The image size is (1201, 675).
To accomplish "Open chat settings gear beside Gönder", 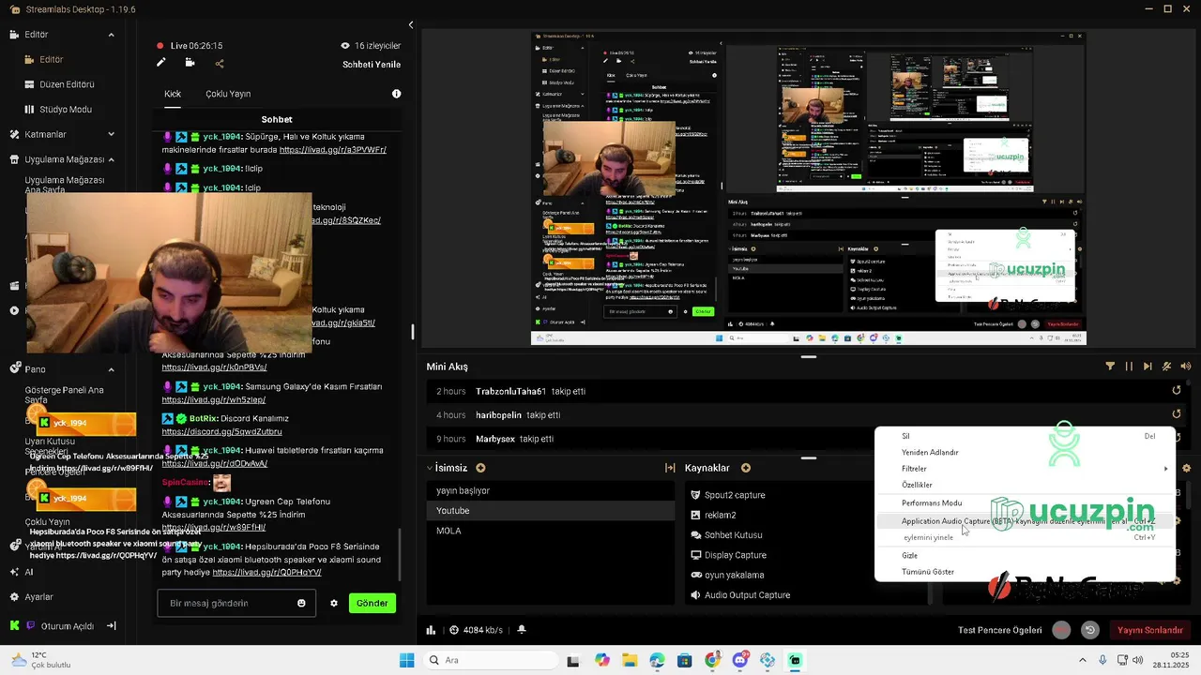I will [333, 603].
